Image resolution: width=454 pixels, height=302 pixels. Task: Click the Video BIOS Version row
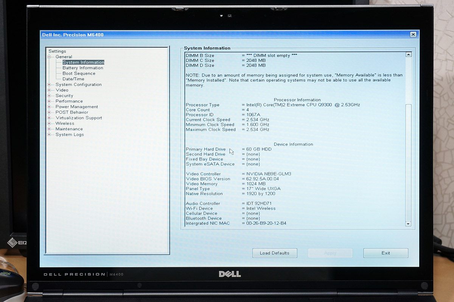[232, 179]
